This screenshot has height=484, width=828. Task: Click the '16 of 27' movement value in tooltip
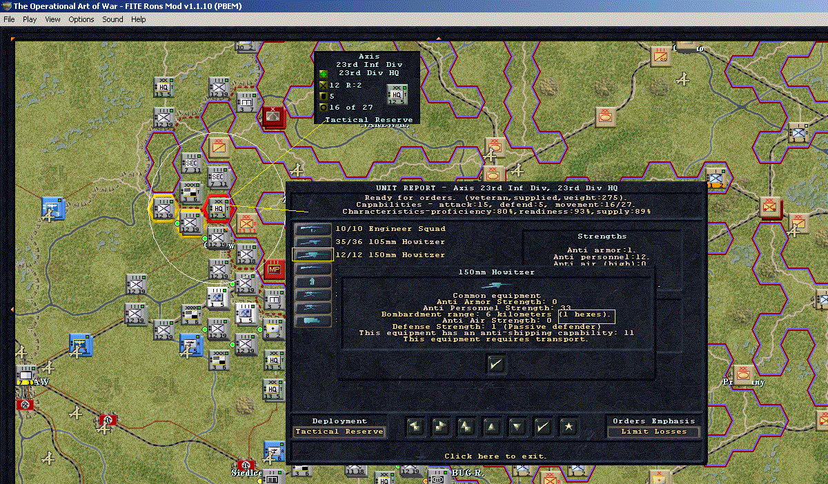point(351,107)
